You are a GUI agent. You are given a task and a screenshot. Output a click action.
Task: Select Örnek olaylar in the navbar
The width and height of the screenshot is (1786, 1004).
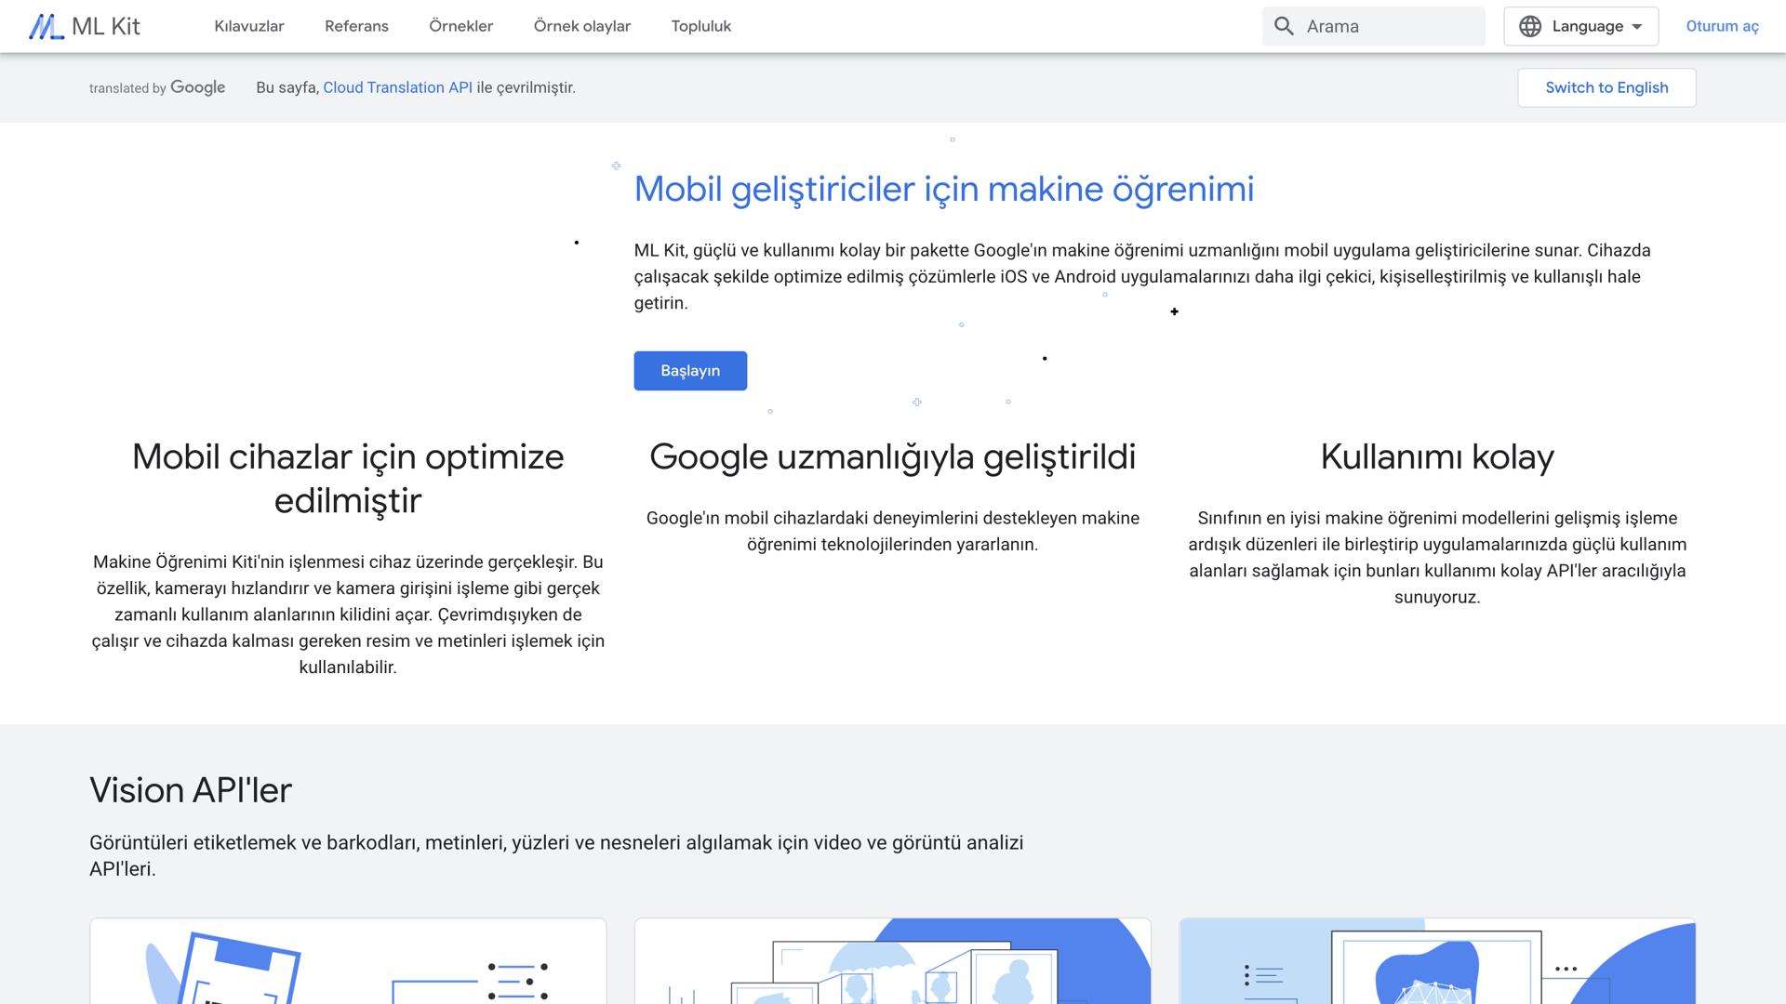(581, 26)
